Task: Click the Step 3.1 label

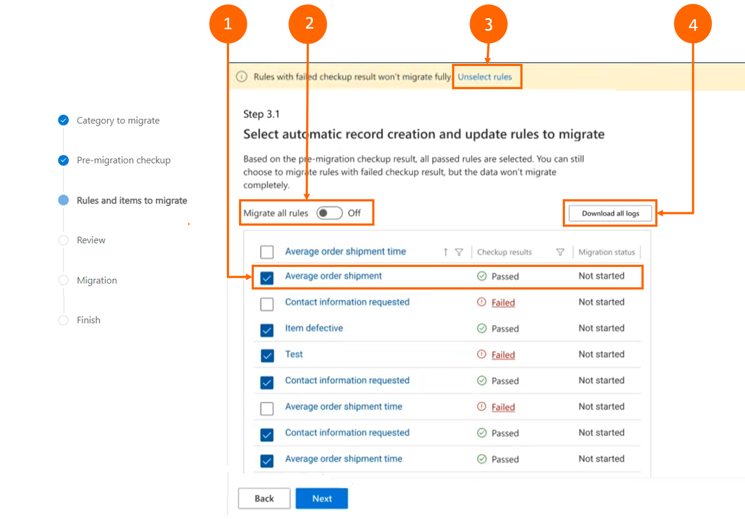Action: [x=262, y=114]
